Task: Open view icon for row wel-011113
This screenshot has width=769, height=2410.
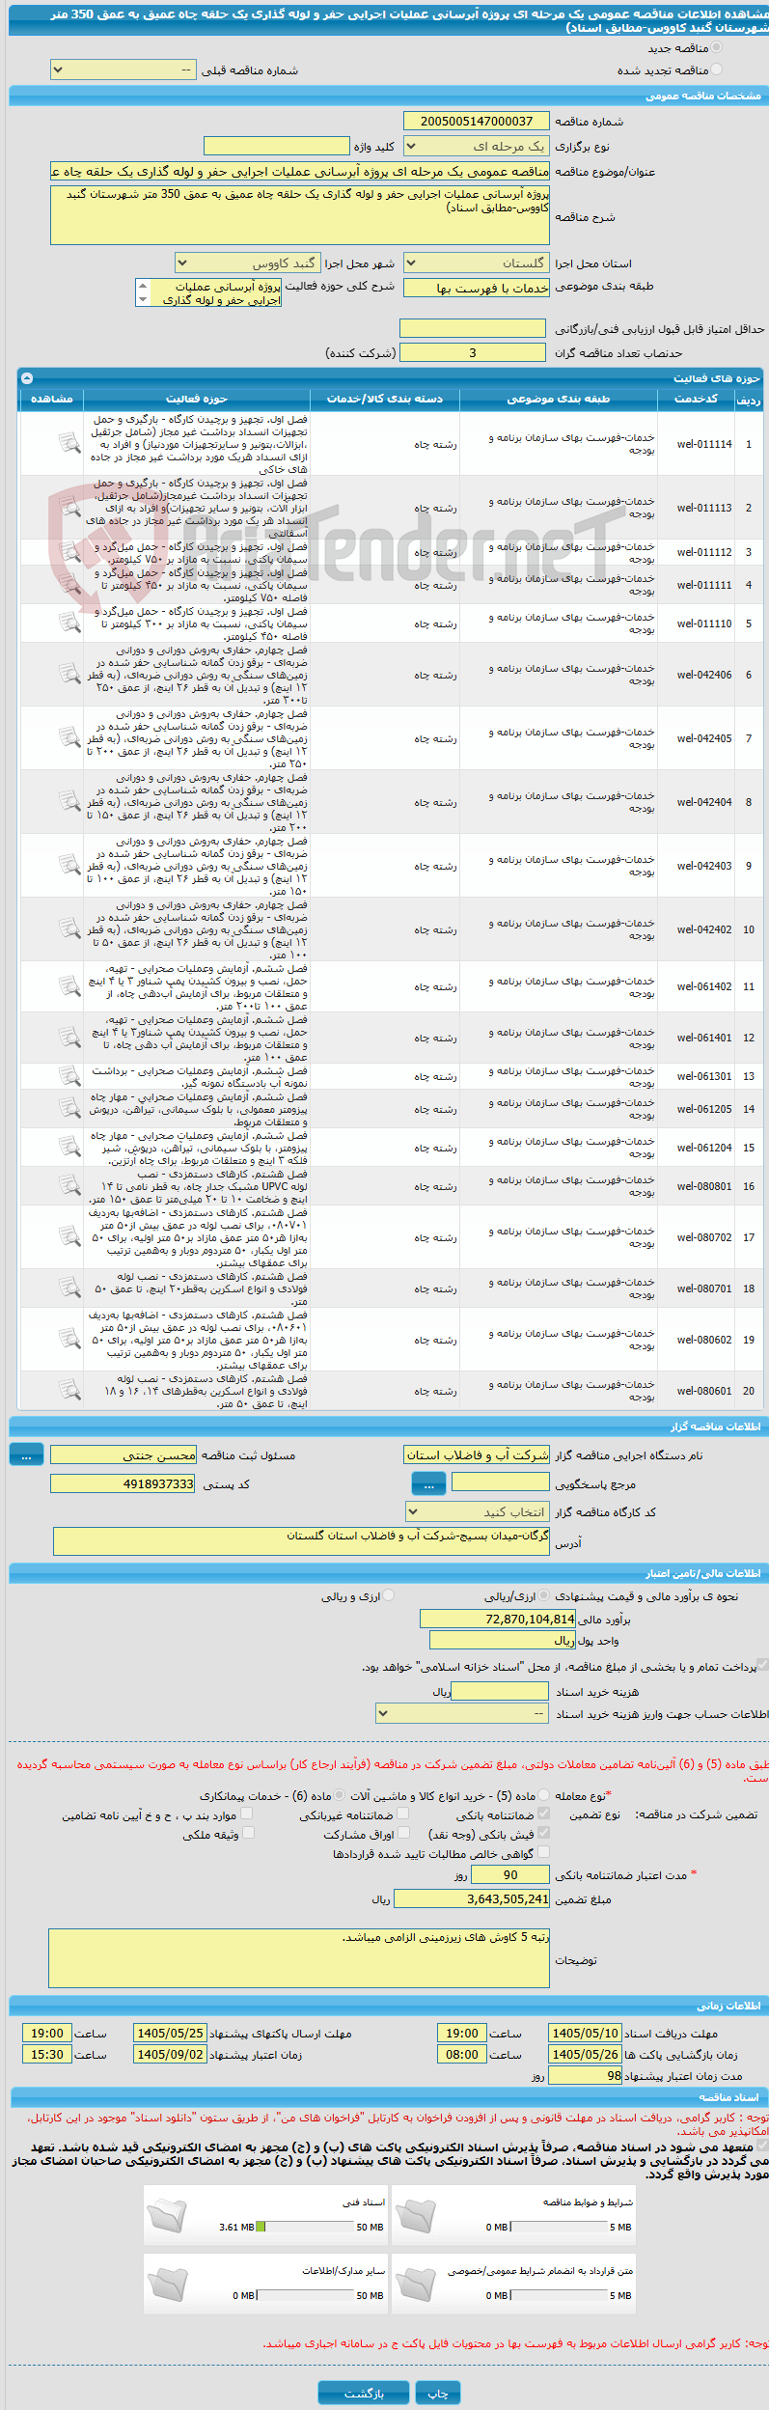Action: pyautogui.click(x=69, y=508)
